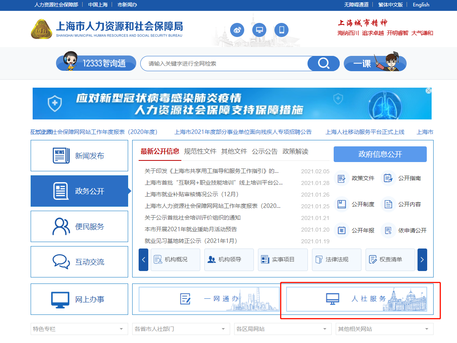This screenshot has width=457, height=343.
Task: Click the desktop monitor channel icon
Action: point(259,29)
